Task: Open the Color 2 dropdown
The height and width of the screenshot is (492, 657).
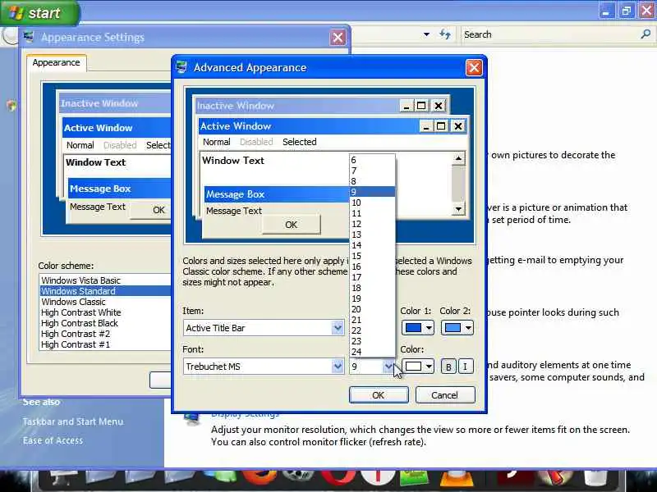Action: (468, 328)
